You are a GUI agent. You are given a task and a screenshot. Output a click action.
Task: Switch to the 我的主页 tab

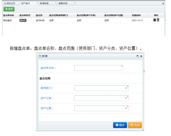click(x=9, y=4)
